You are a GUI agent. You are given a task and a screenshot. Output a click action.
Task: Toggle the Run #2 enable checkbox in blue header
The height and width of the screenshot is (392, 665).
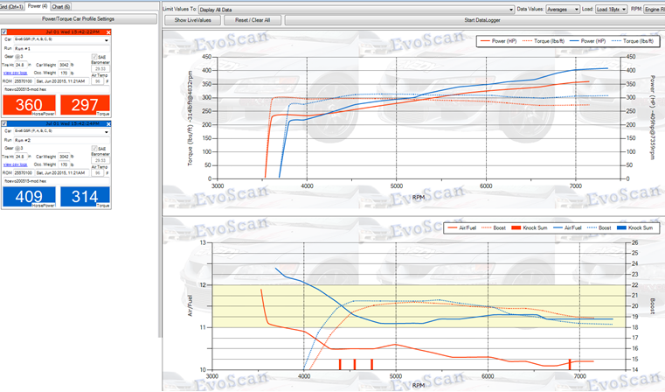(5, 124)
